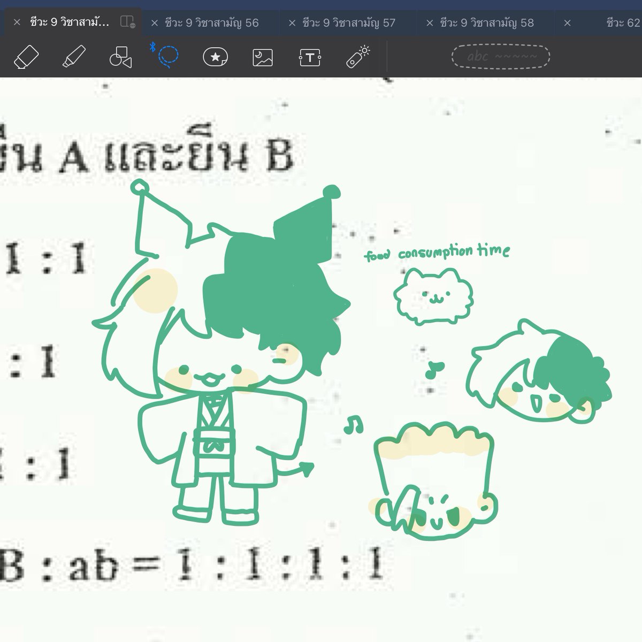This screenshot has height=642, width=642.
Task: Tap the 'ab = 1 : 1 : 1 : 1' ratio line
Action: click(226, 566)
